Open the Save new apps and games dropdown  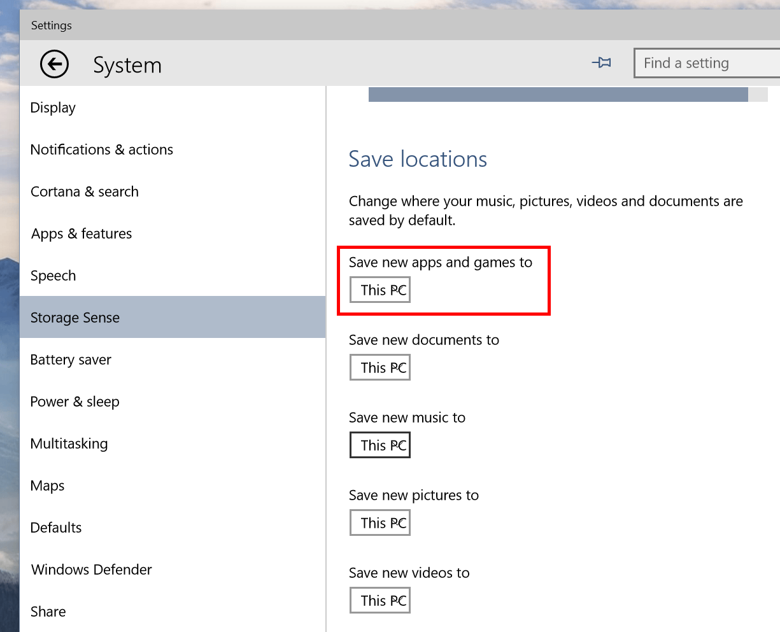point(379,290)
